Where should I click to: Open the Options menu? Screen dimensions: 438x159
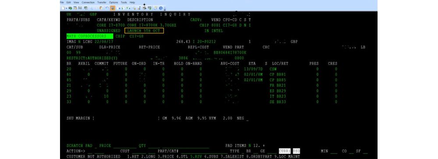coord(113,2)
